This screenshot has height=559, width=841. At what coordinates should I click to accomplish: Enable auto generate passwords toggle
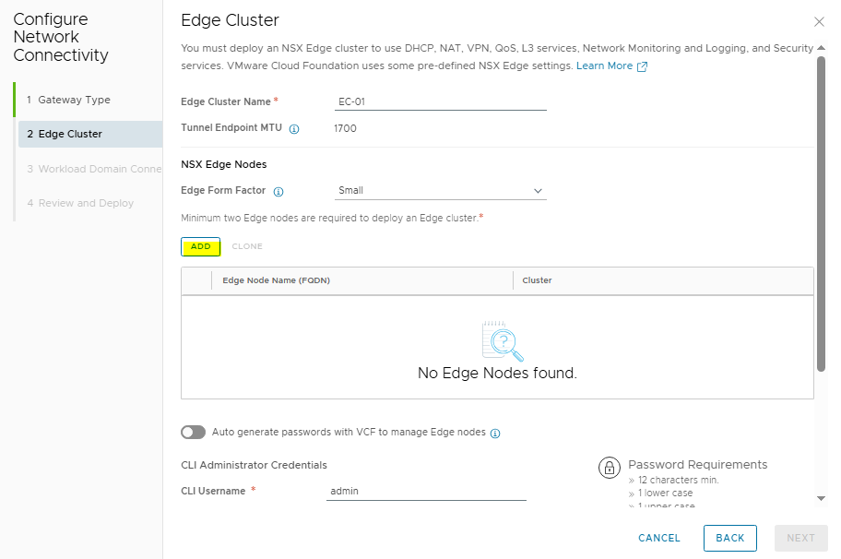pyautogui.click(x=193, y=432)
